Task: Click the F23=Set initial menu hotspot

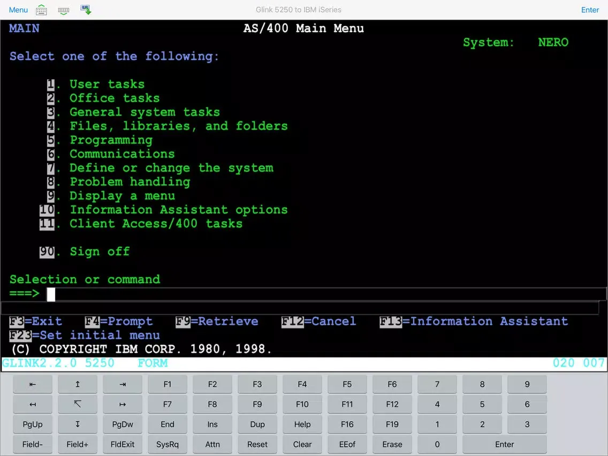Action: (x=85, y=336)
